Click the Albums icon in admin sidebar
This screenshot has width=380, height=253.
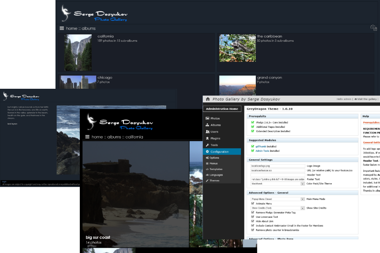pos(207,125)
